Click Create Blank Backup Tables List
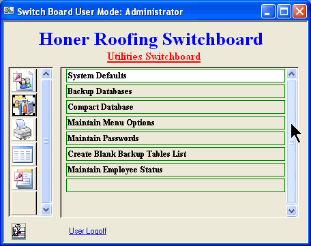The image size is (311, 246). (175, 154)
